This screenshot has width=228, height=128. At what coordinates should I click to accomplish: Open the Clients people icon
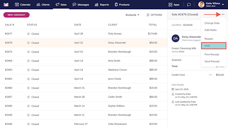coord(38,5)
